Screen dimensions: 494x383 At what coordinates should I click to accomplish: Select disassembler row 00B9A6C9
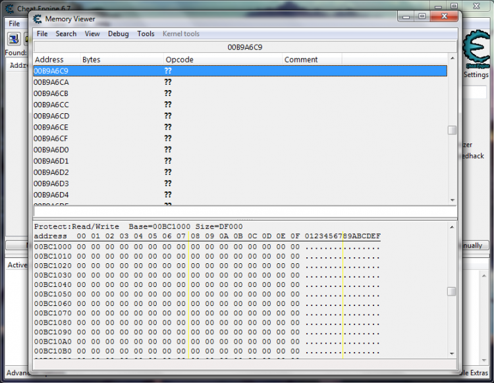click(x=240, y=71)
